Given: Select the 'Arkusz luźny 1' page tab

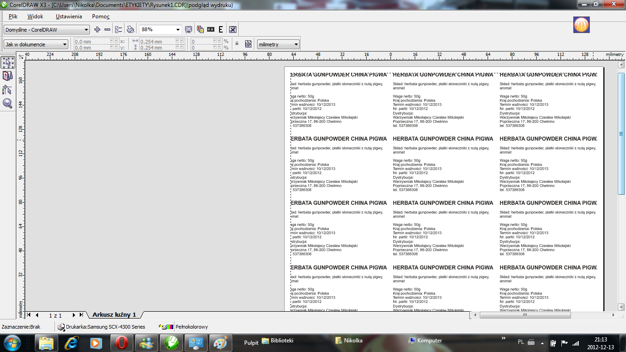Looking at the screenshot, I should point(114,315).
